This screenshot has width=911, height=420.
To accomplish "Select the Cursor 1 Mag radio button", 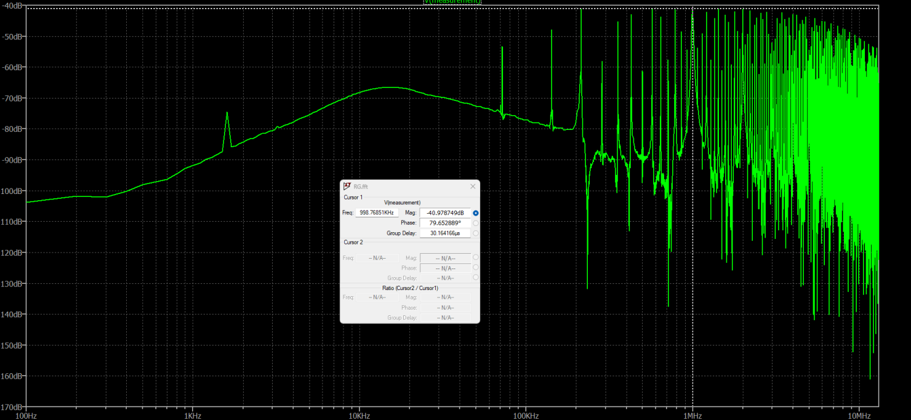I will [x=476, y=212].
